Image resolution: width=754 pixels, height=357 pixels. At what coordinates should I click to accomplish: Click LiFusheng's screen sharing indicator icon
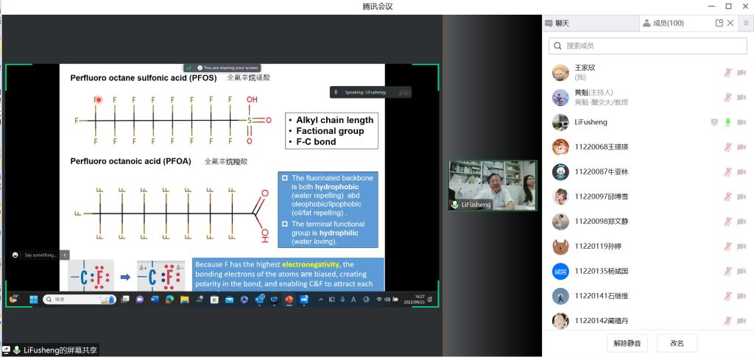[714, 122]
